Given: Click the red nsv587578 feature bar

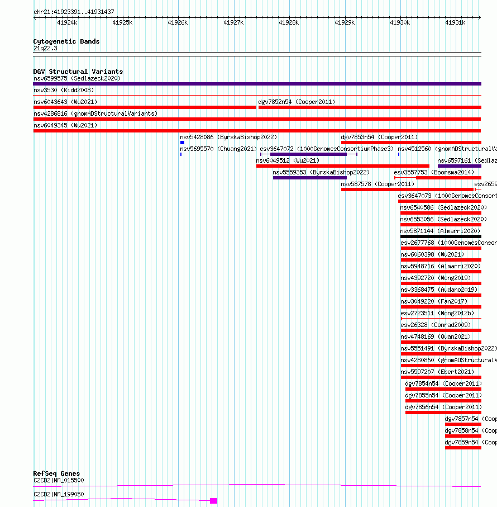Looking at the screenshot, I should click(407, 189).
